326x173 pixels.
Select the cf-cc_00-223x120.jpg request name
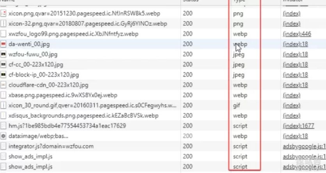coord(36,65)
